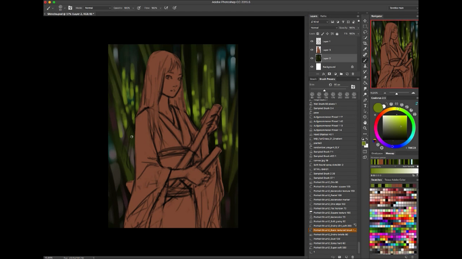
Task: Click the delete layer trash icon
Action: tap(353, 74)
